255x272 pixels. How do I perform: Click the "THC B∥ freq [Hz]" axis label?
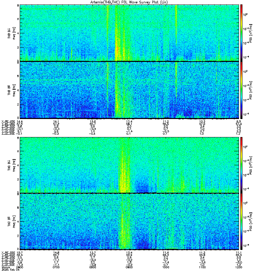tap(12, 221)
